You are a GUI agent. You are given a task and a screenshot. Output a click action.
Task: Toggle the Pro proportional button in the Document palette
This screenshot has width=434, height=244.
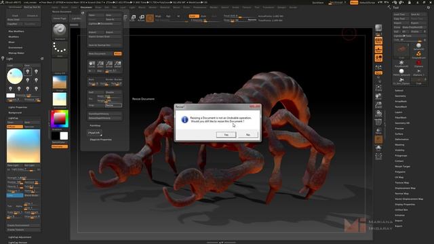pyautogui.click(x=90, y=98)
